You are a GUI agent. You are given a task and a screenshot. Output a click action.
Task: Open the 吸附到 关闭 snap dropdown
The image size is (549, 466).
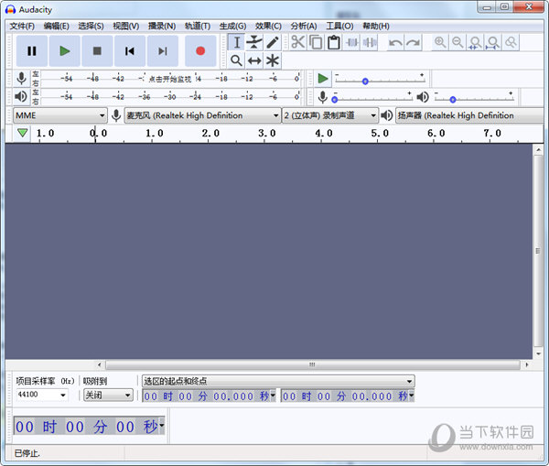coord(108,396)
